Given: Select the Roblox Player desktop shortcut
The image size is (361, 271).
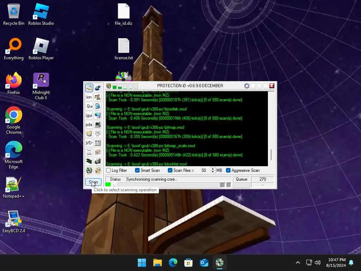Looking at the screenshot, I should 41,49.
